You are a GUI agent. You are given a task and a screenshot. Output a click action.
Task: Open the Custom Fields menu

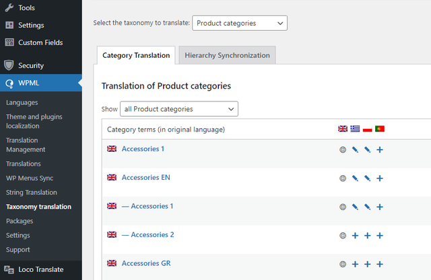(x=41, y=42)
